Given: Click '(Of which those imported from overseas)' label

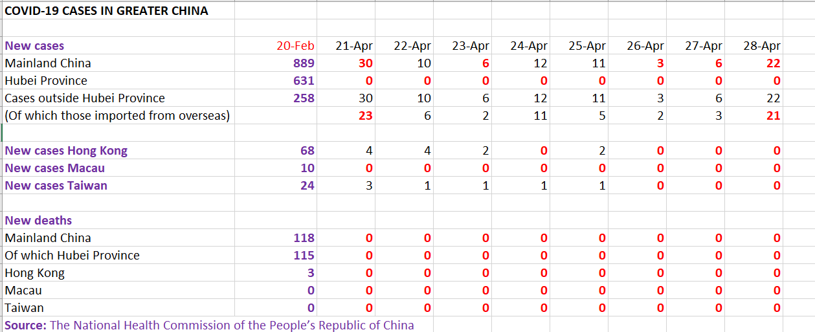Looking at the screenshot, I should [117, 116].
